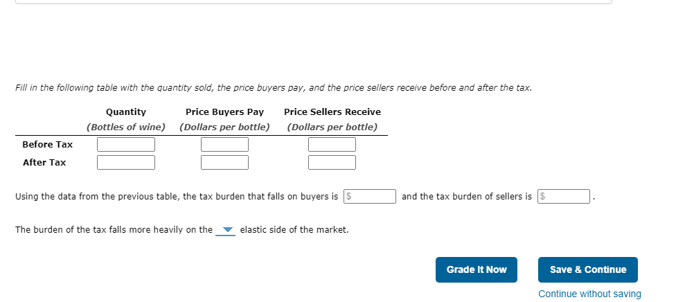Viewport: 694px width, 302px height.
Task: Click the sellers tax burden dollar field
Action: [563, 196]
